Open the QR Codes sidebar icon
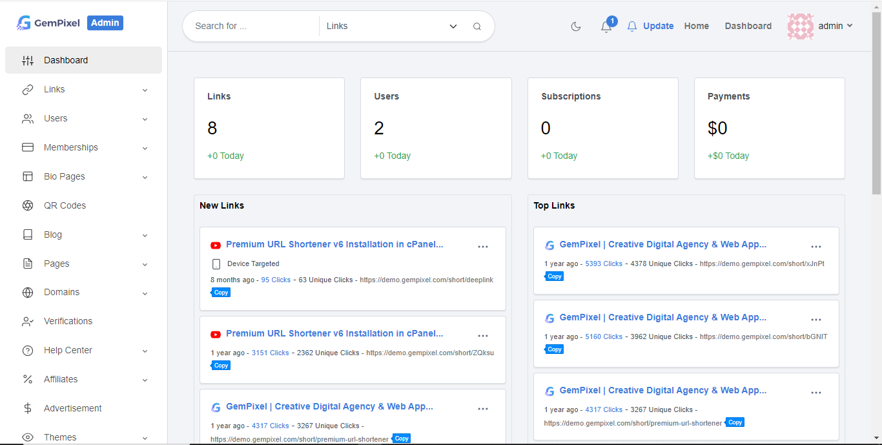 (x=28, y=205)
